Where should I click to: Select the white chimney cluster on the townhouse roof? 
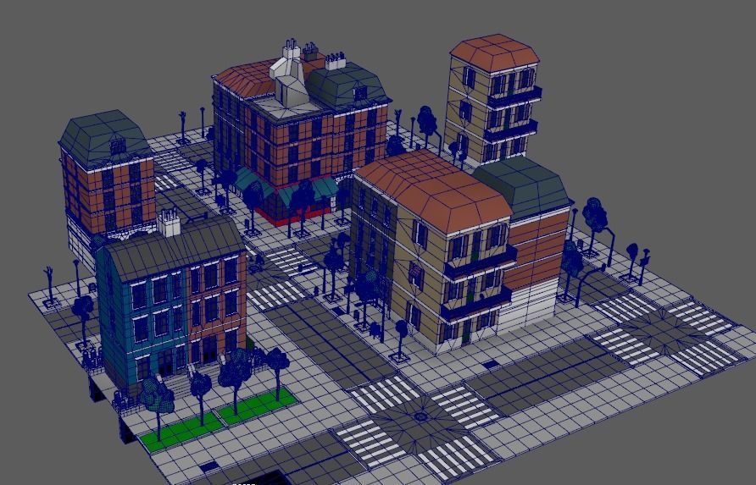click(169, 223)
